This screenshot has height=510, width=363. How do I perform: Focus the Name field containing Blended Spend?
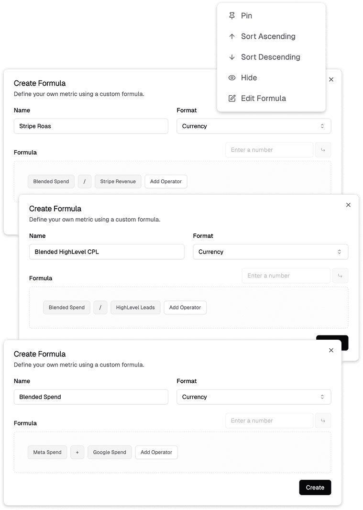[91, 397]
